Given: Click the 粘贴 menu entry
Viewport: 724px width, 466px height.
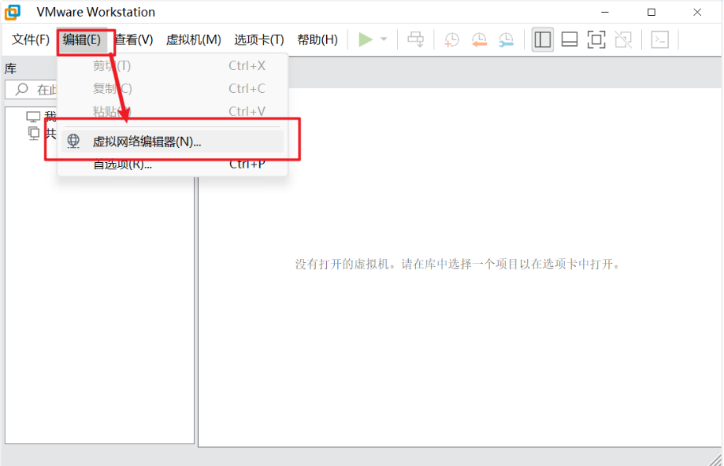Looking at the screenshot, I should [x=173, y=111].
